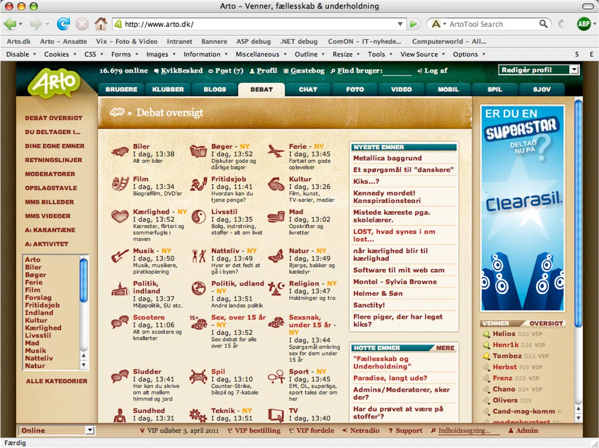Click the Find bruger input field
This screenshot has width=599, height=448.
[x=397, y=71]
